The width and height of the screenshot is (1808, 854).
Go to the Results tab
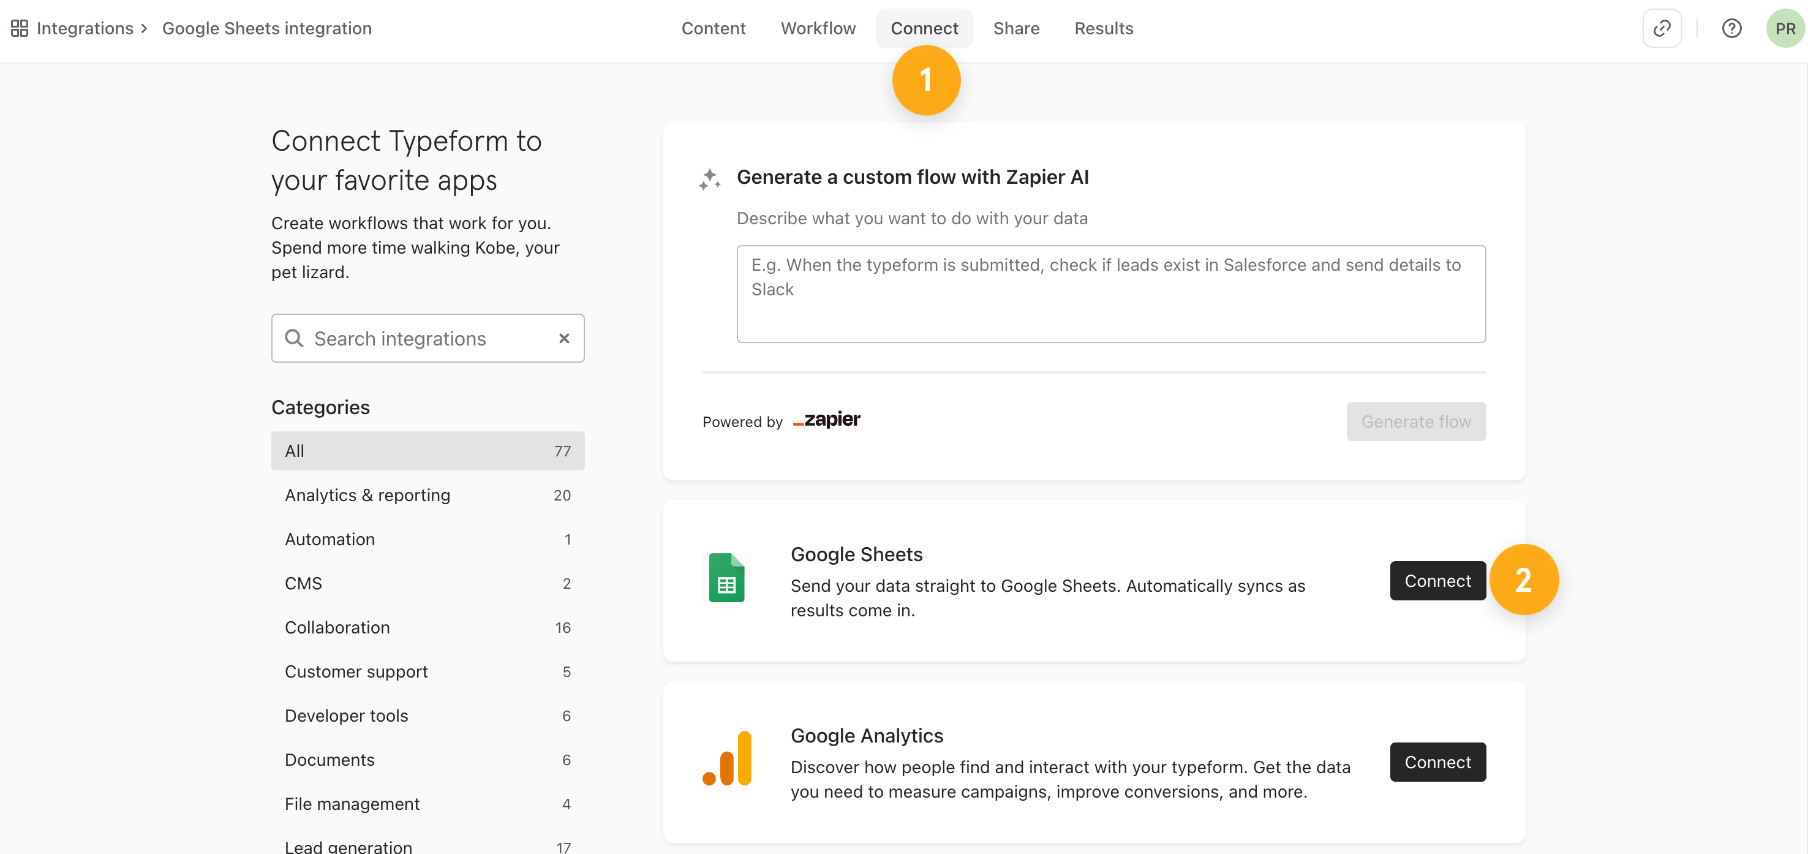[1103, 28]
